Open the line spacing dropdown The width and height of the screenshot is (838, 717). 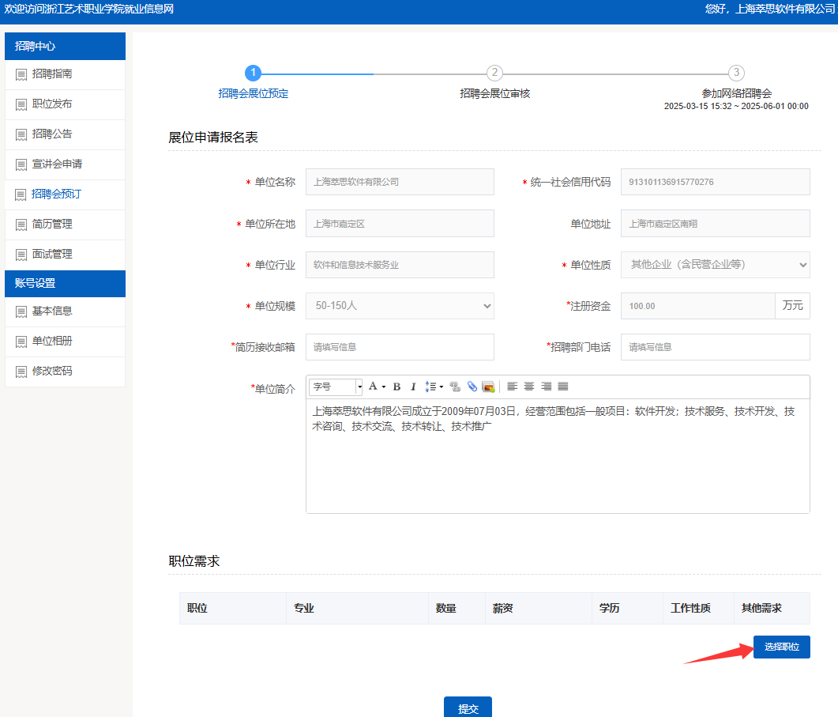434,387
